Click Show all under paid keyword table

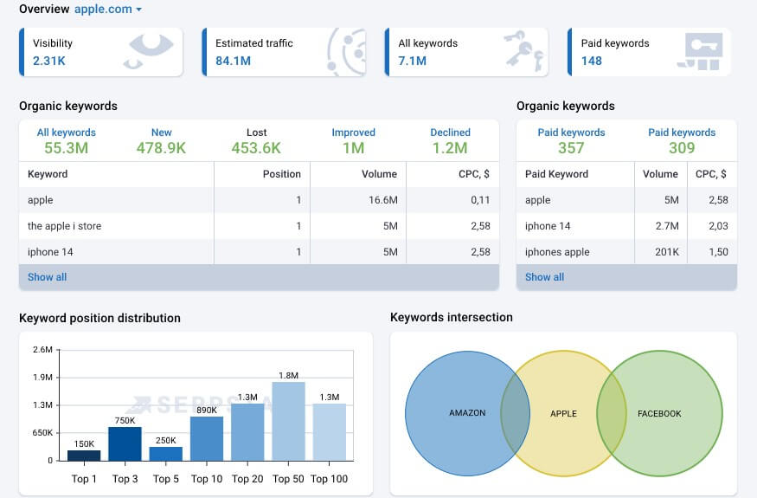point(544,277)
